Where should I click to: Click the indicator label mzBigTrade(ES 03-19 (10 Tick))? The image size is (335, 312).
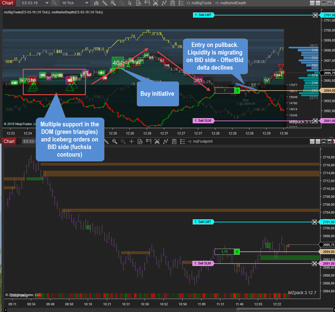pyautogui.click(x=27, y=12)
